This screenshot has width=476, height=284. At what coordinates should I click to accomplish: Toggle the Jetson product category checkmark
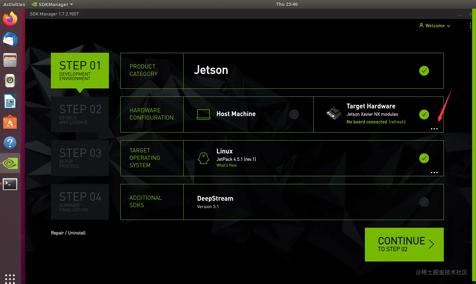424,71
